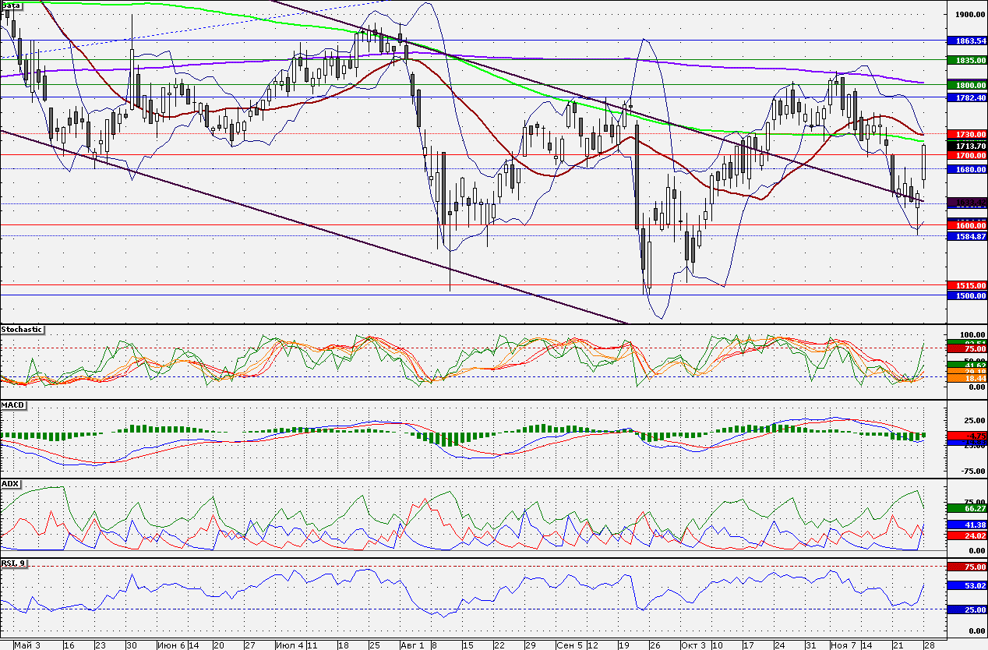Viewport: 988px width, 650px height.
Task: Click the red 1730.00 price level tag
Action: [967, 134]
